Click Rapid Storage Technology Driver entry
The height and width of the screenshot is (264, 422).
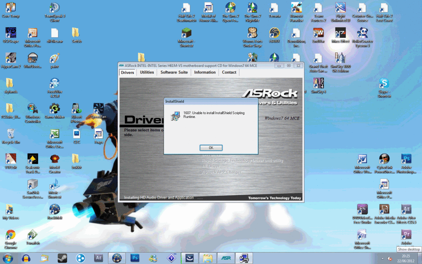coord(242,160)
